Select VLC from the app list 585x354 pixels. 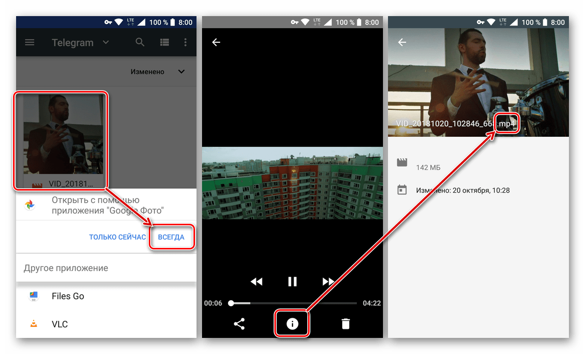click(x=59, y=324)
